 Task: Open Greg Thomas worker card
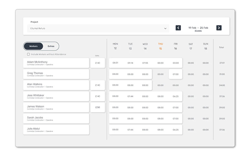tap(56, 74)
